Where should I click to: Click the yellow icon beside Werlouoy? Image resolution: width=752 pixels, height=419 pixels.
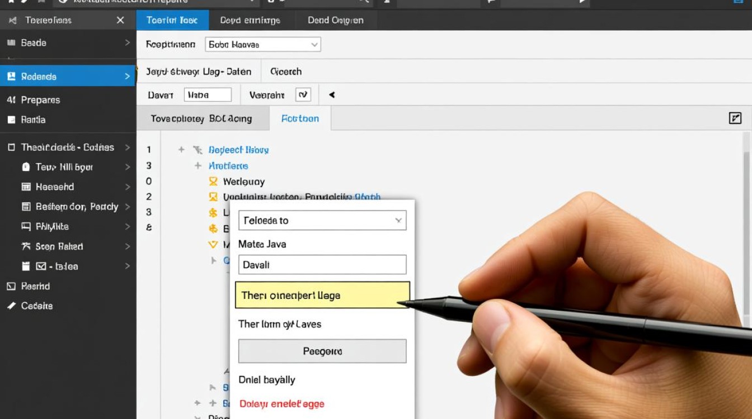213,182
